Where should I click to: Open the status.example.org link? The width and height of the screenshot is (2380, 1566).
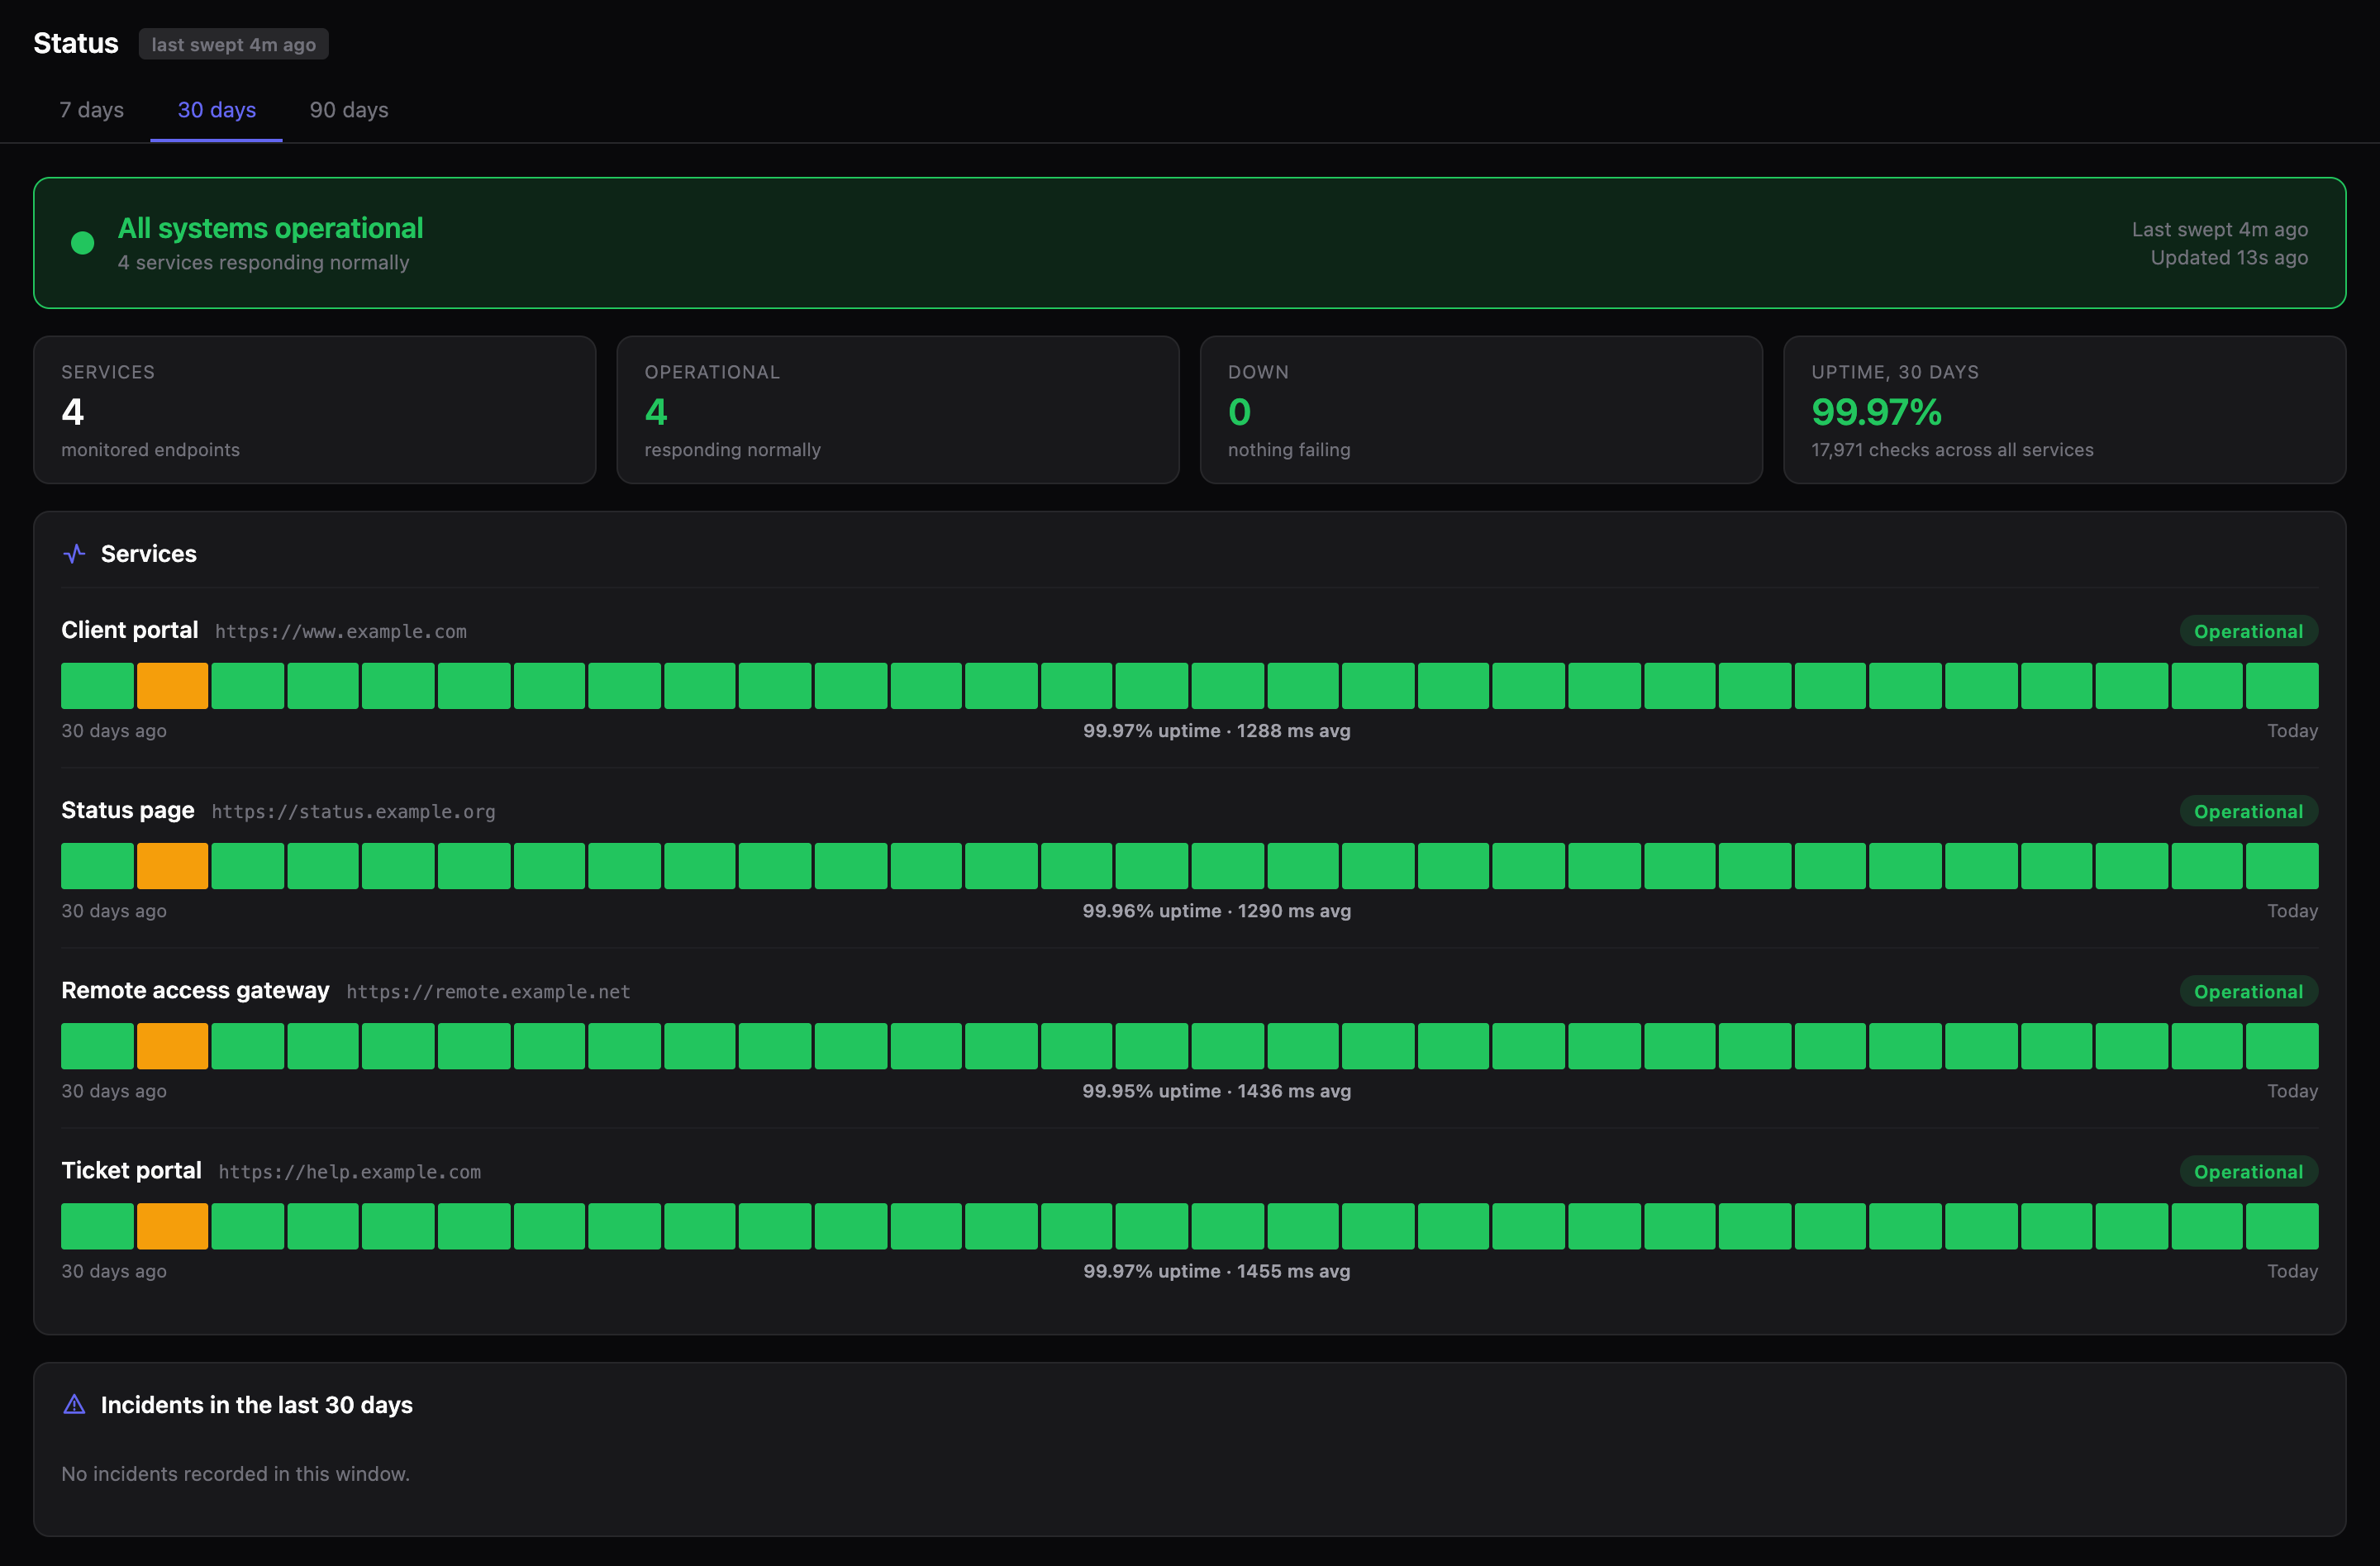[x=354, y=812]
